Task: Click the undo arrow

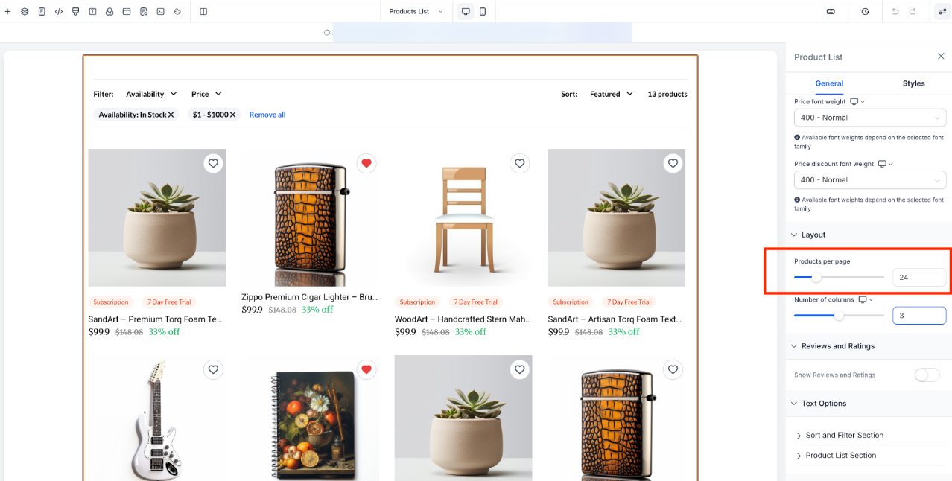Action: [x=895, y=11]
